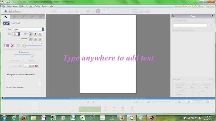Click the text placeholder on the canvas

[108, 58]
